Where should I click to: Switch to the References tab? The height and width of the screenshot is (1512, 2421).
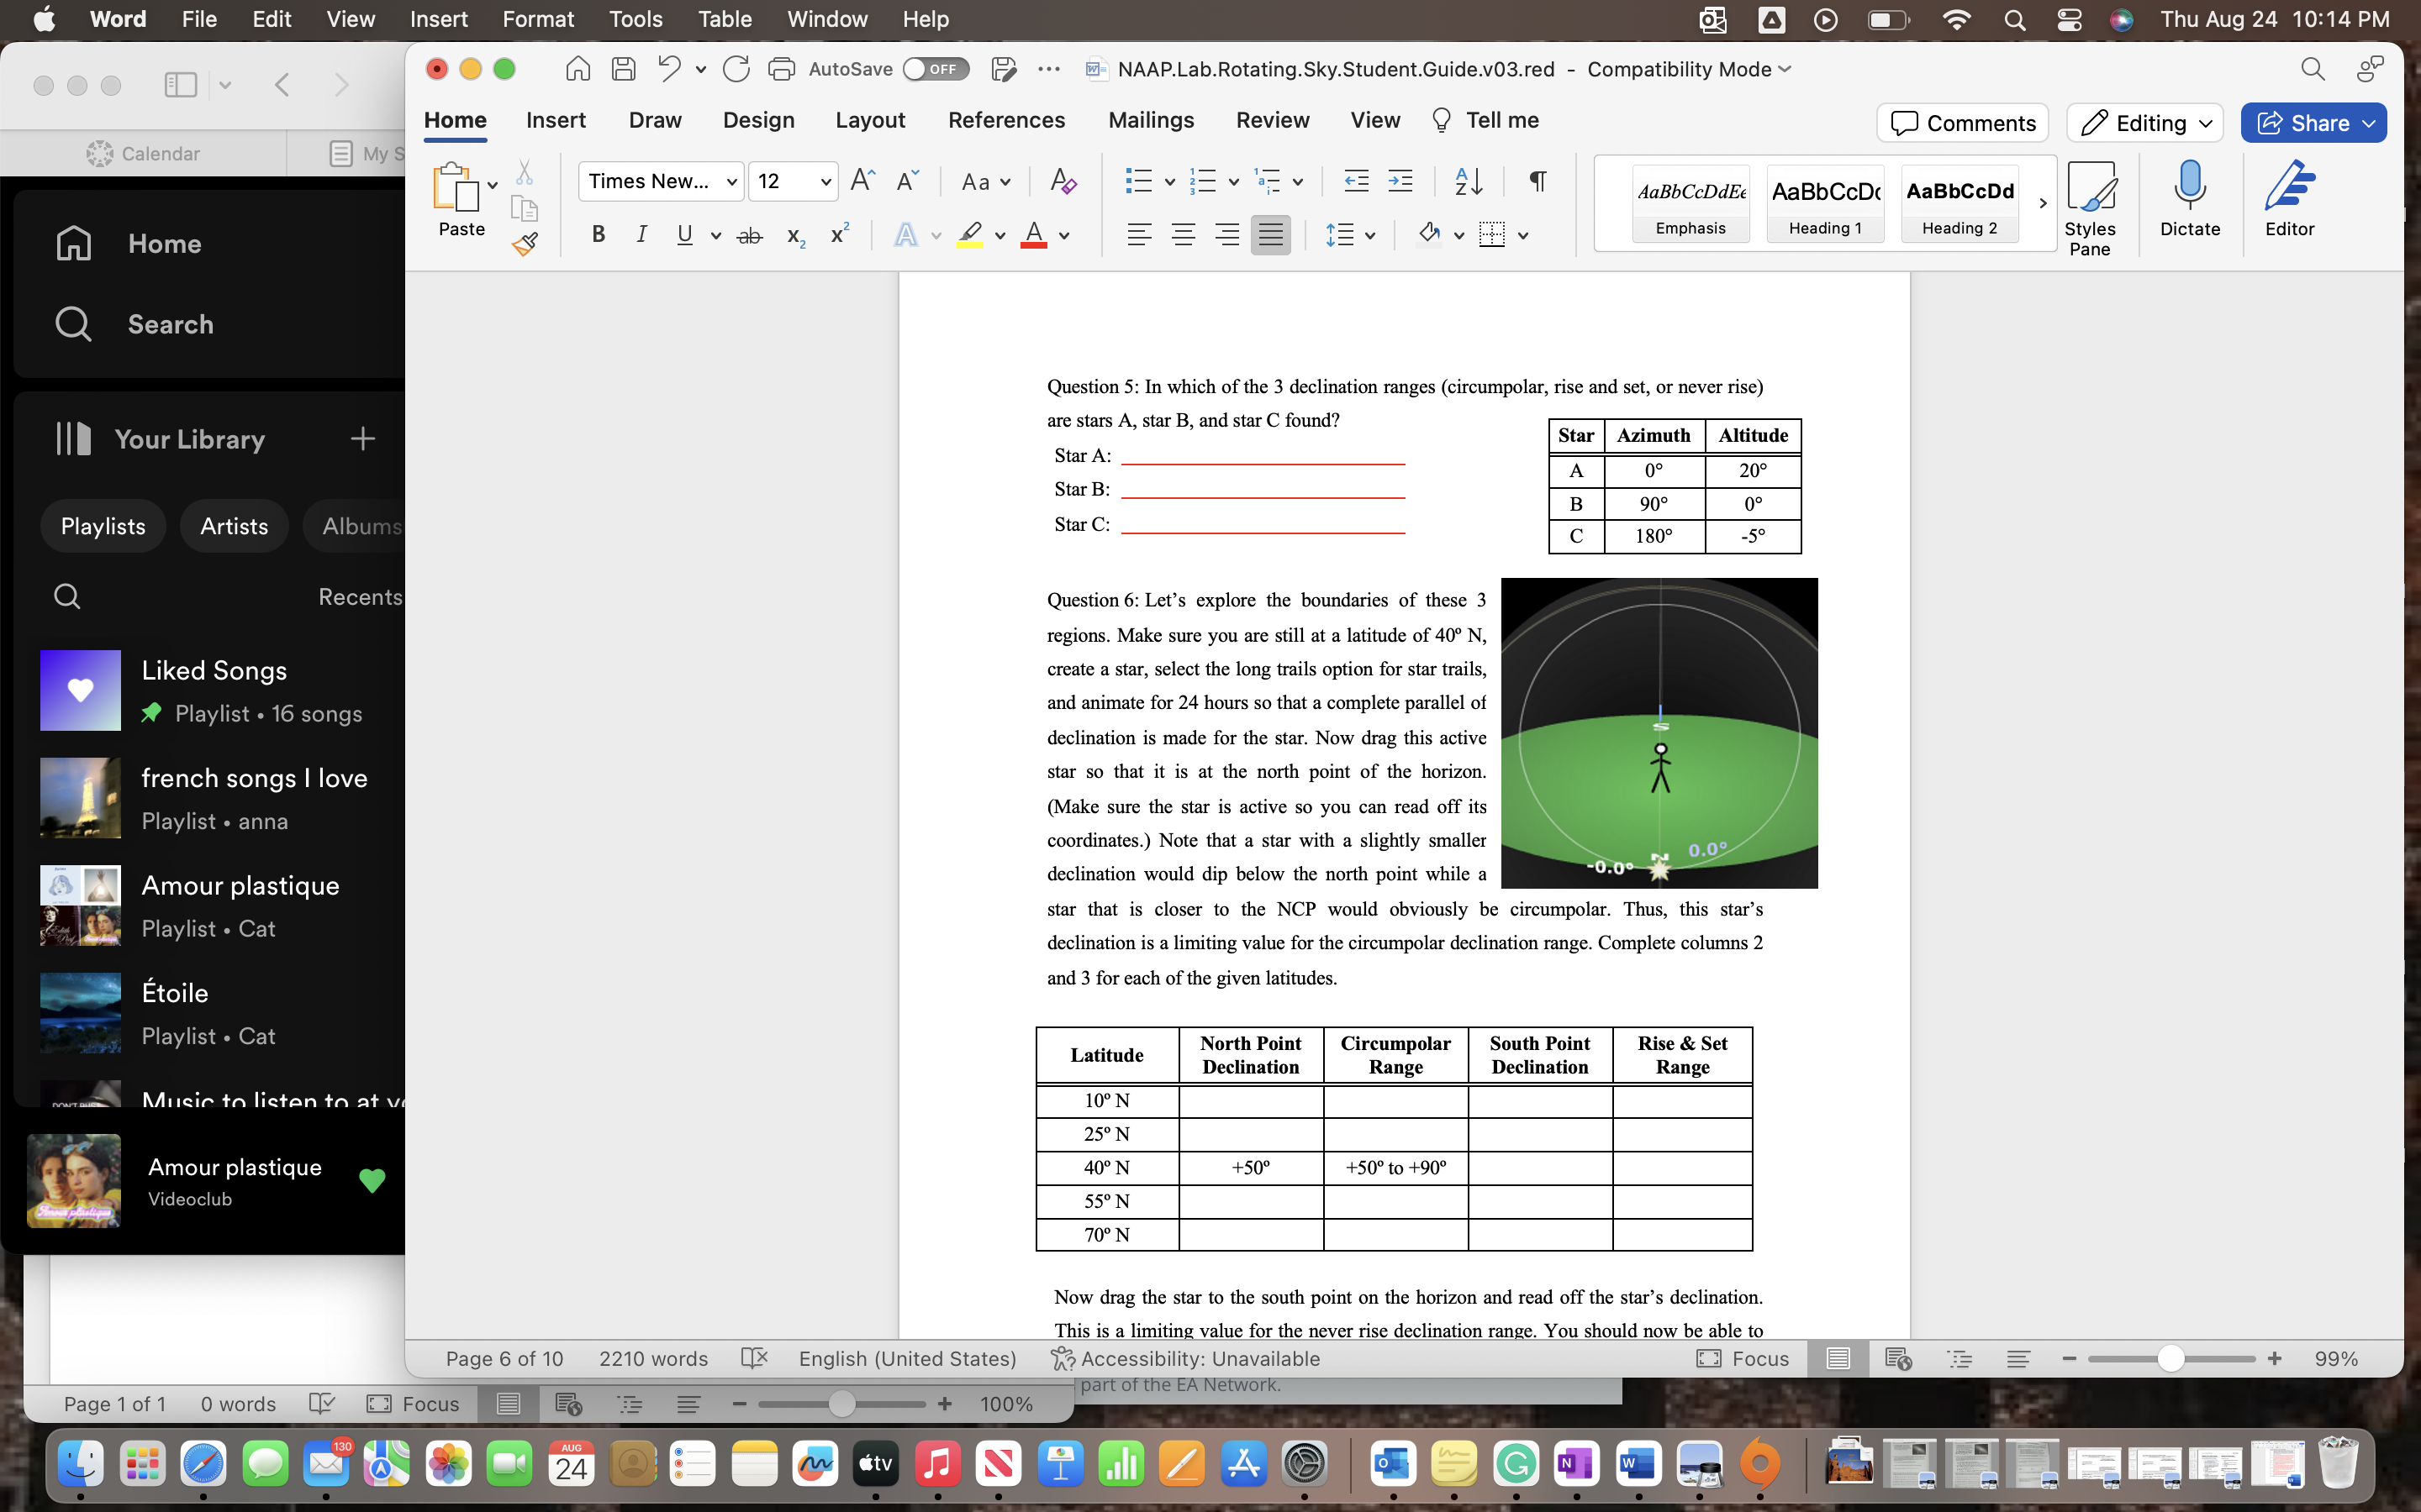tap(1005, 120)
